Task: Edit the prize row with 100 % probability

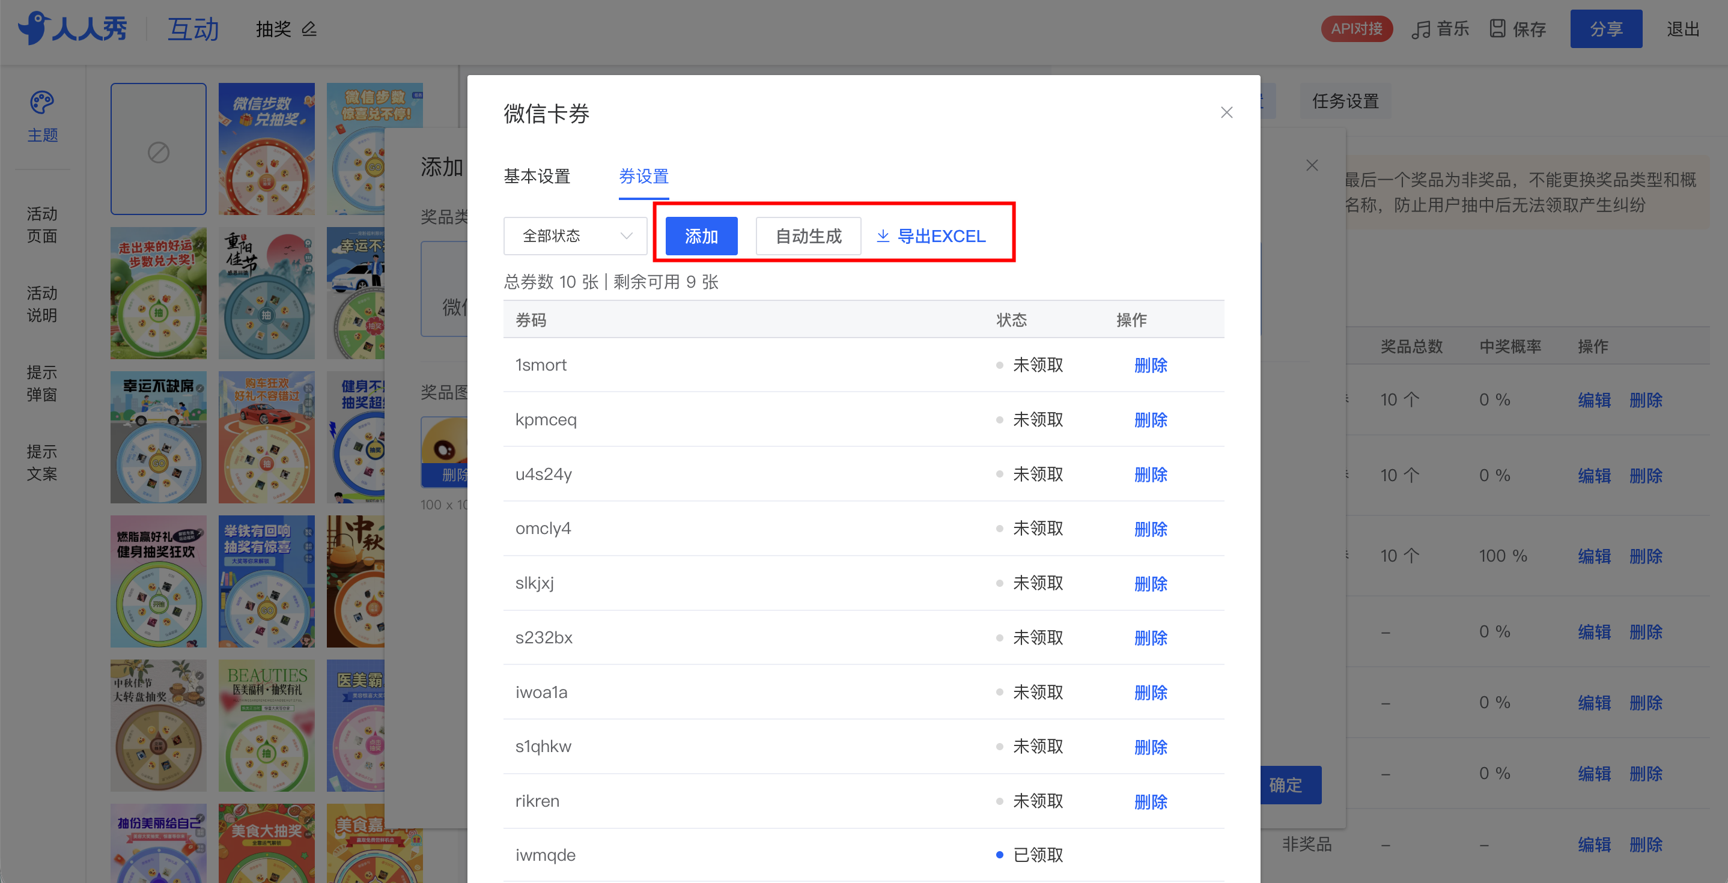Action: (x=1594, y=556)
